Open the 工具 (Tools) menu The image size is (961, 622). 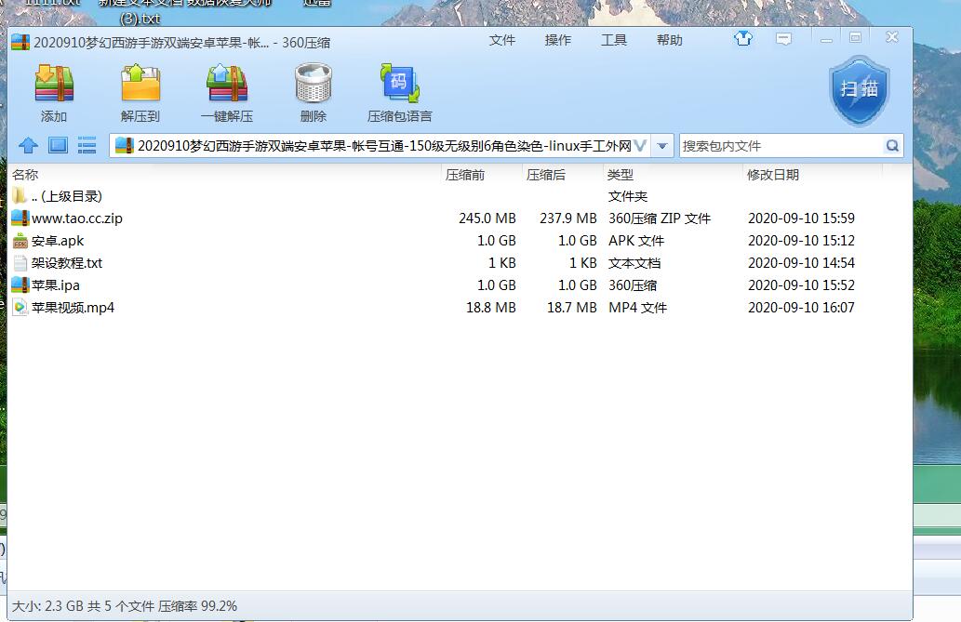613,40
